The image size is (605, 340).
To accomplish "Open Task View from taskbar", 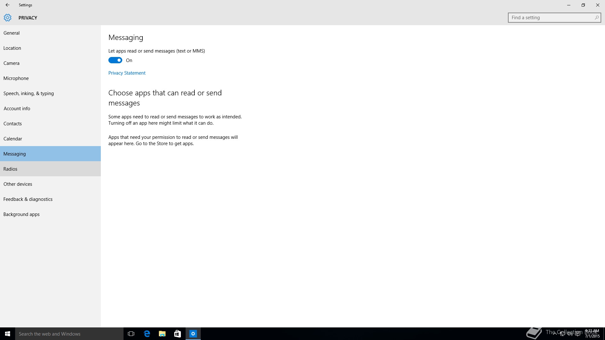I will [x=131, y=334].
